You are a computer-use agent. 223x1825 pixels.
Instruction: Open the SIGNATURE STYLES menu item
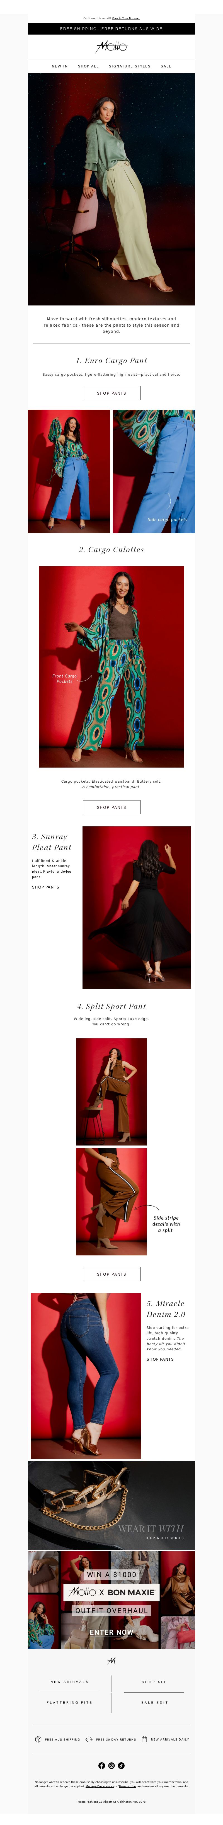click(x=130, y=66)
